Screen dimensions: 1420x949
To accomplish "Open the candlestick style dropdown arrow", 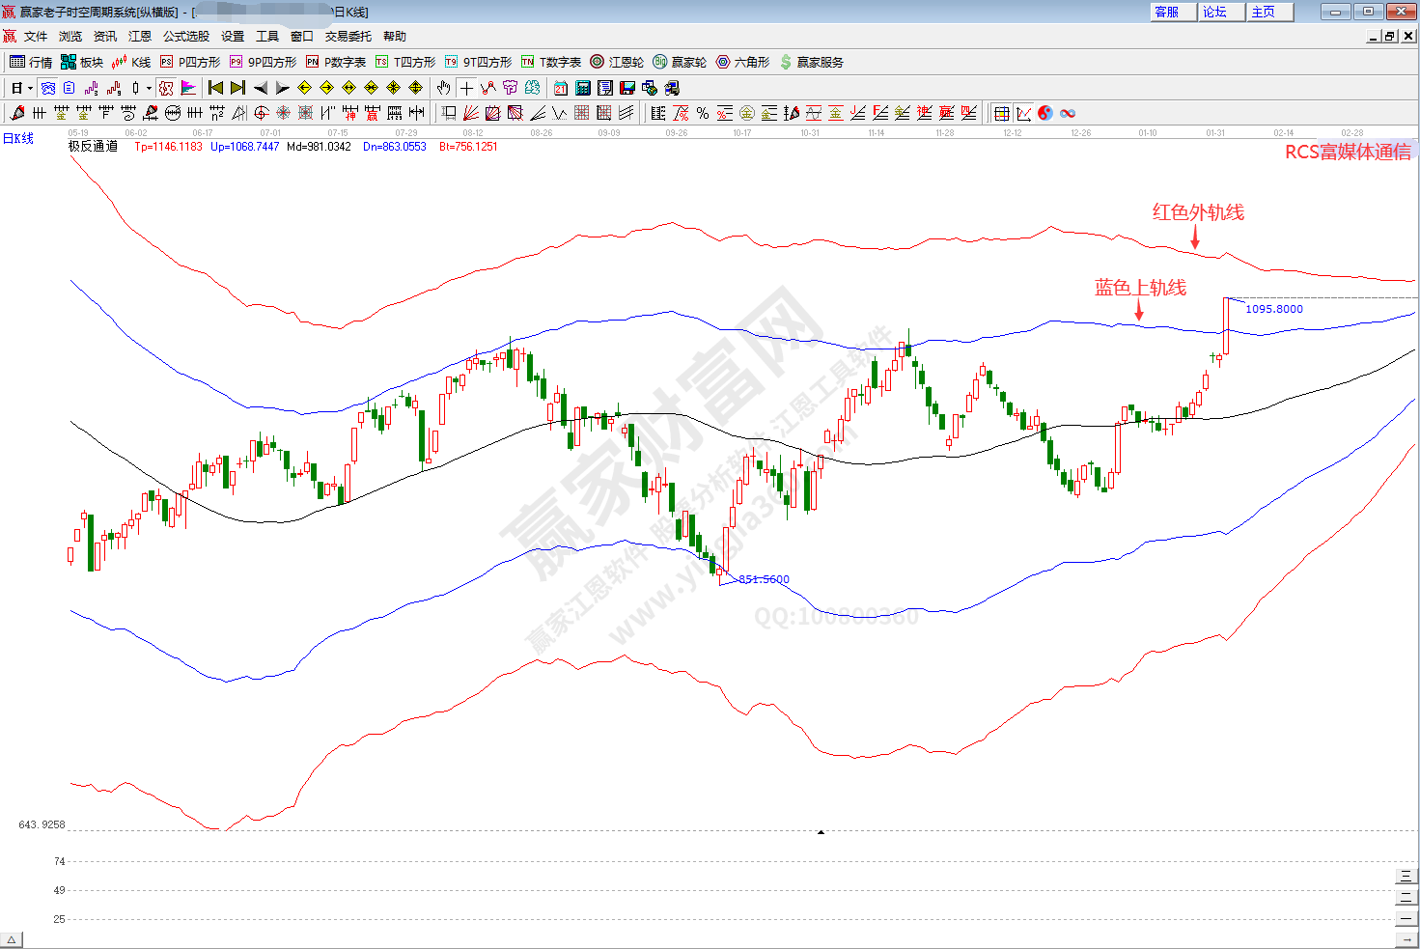I will click(x=148, y=88).
